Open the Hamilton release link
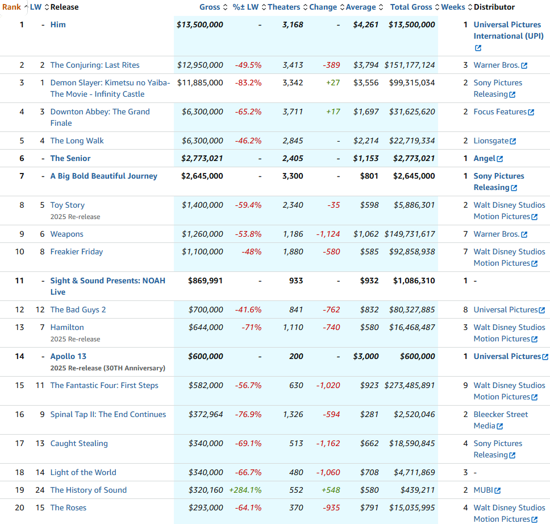This screenshot has height=524, width=550. coord(67,327)
